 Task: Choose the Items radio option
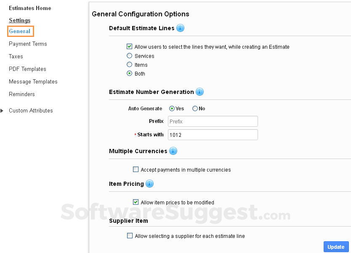(129, 65)
